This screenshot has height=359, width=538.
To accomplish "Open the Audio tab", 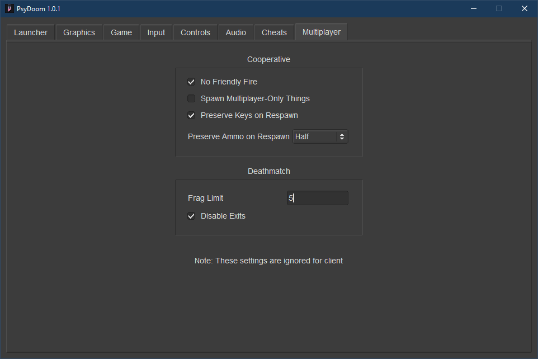I will pyautogui.click(x=235, y=32).
